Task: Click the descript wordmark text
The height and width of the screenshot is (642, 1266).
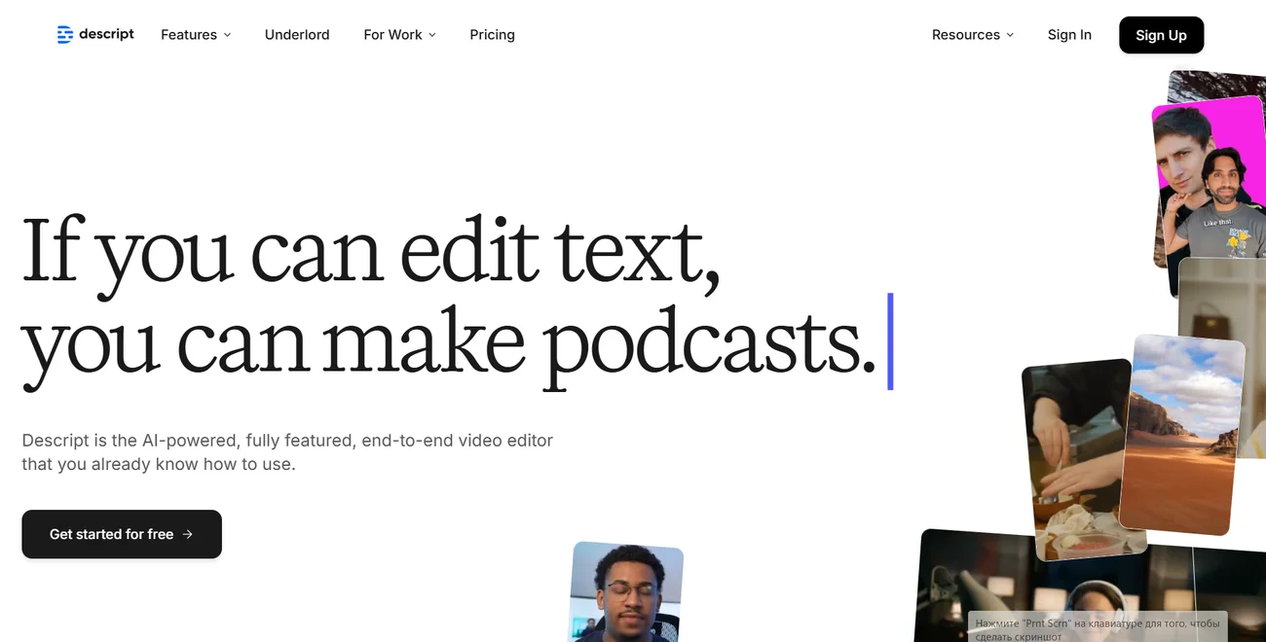Action: (106, 34)
